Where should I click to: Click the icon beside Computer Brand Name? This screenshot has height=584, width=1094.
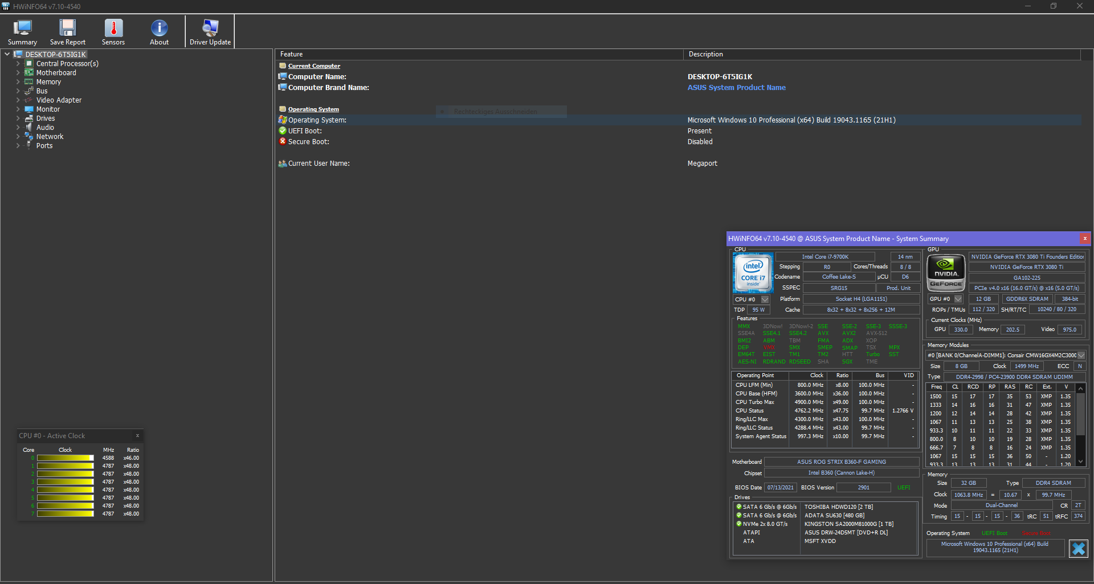coord(282,87)
